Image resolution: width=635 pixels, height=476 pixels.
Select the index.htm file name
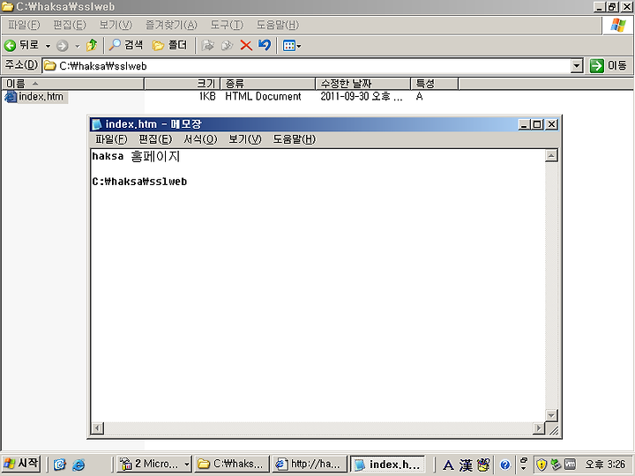[x=41, y=96]
